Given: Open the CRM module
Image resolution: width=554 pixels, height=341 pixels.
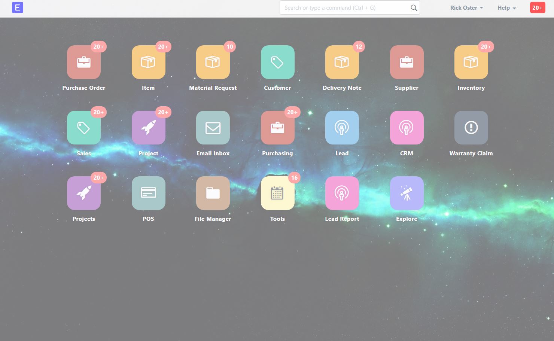Looking at the screenshot, I should tap(407, 128).
